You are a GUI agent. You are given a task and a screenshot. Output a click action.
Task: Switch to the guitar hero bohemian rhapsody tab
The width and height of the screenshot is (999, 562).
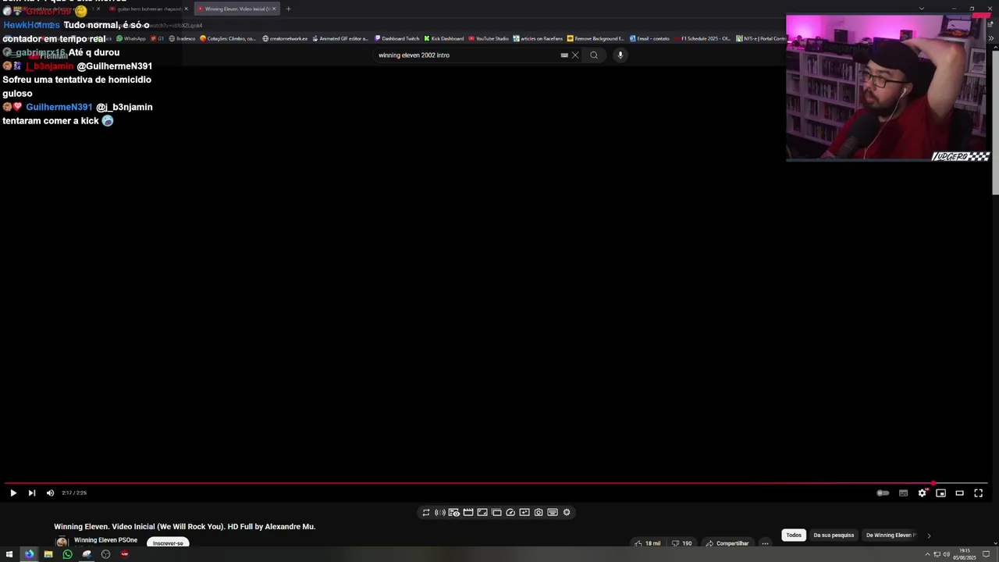pos(148,9)
